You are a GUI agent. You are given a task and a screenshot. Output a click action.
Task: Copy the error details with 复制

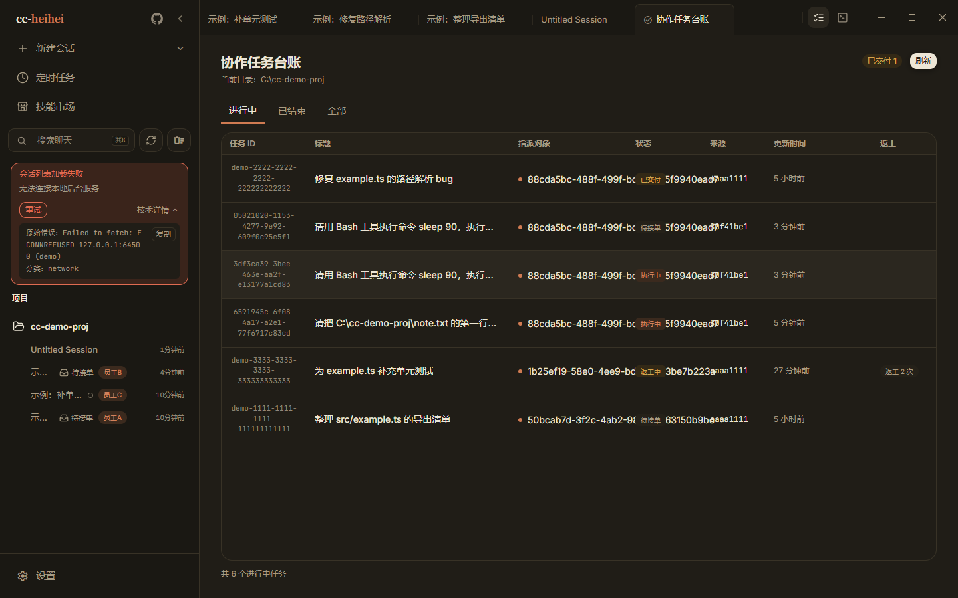click(164, 234)
